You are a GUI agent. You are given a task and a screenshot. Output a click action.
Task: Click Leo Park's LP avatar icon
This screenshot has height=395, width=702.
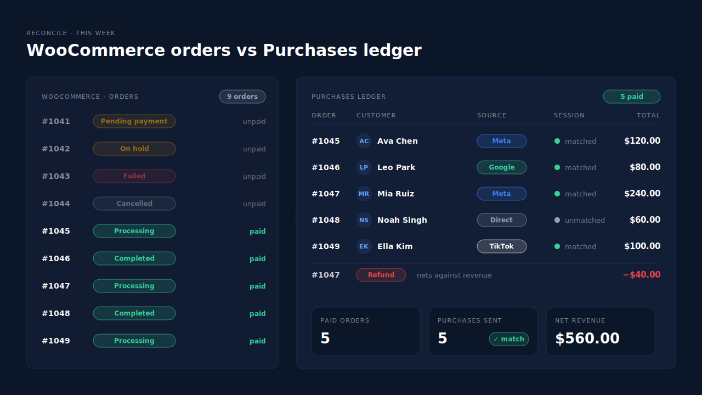[364, 167]
